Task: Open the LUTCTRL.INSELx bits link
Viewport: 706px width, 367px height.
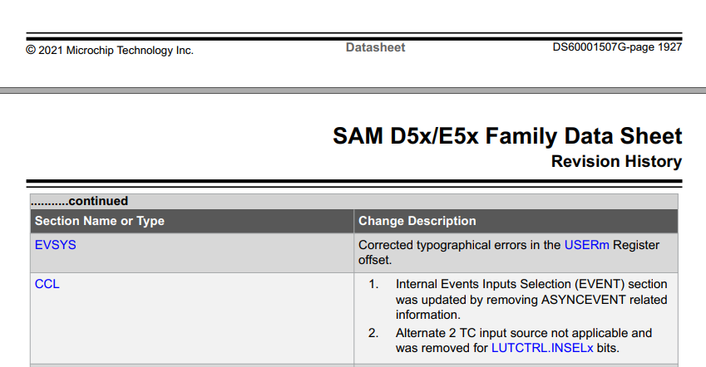Action: pos(542,348)
